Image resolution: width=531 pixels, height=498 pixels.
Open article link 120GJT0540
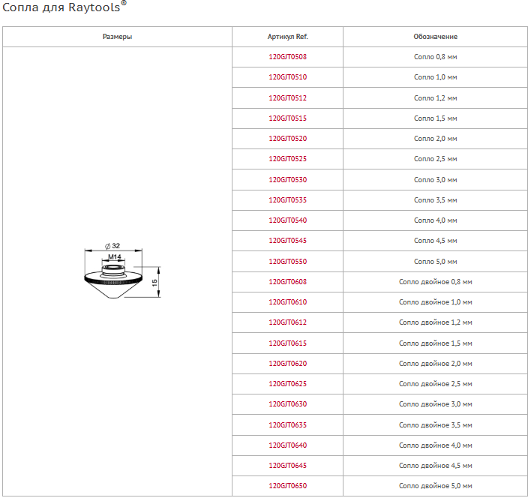click(287, 220)
